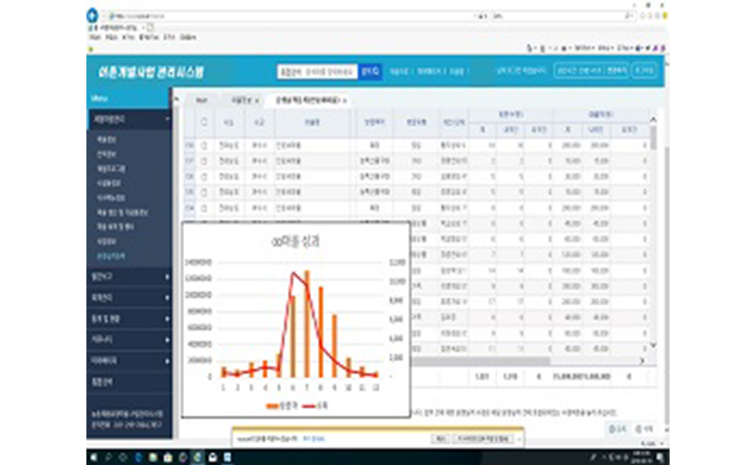
Task: Open the taskbar search magnifier icon
Action: (108, 457)
